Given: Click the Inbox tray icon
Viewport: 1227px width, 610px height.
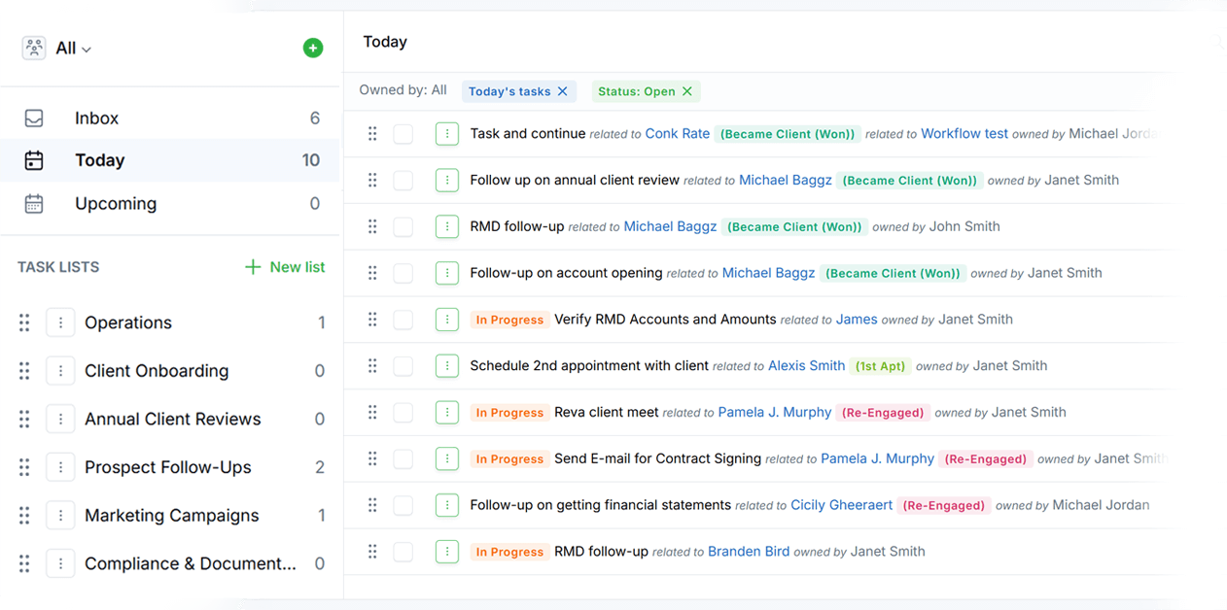Looking at the screenshot, I should [34, 119].
